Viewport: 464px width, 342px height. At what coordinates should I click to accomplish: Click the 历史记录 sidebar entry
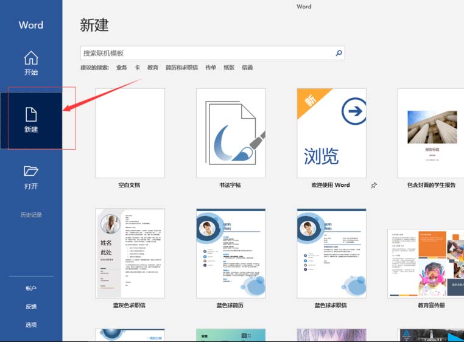tap(31, 215)
